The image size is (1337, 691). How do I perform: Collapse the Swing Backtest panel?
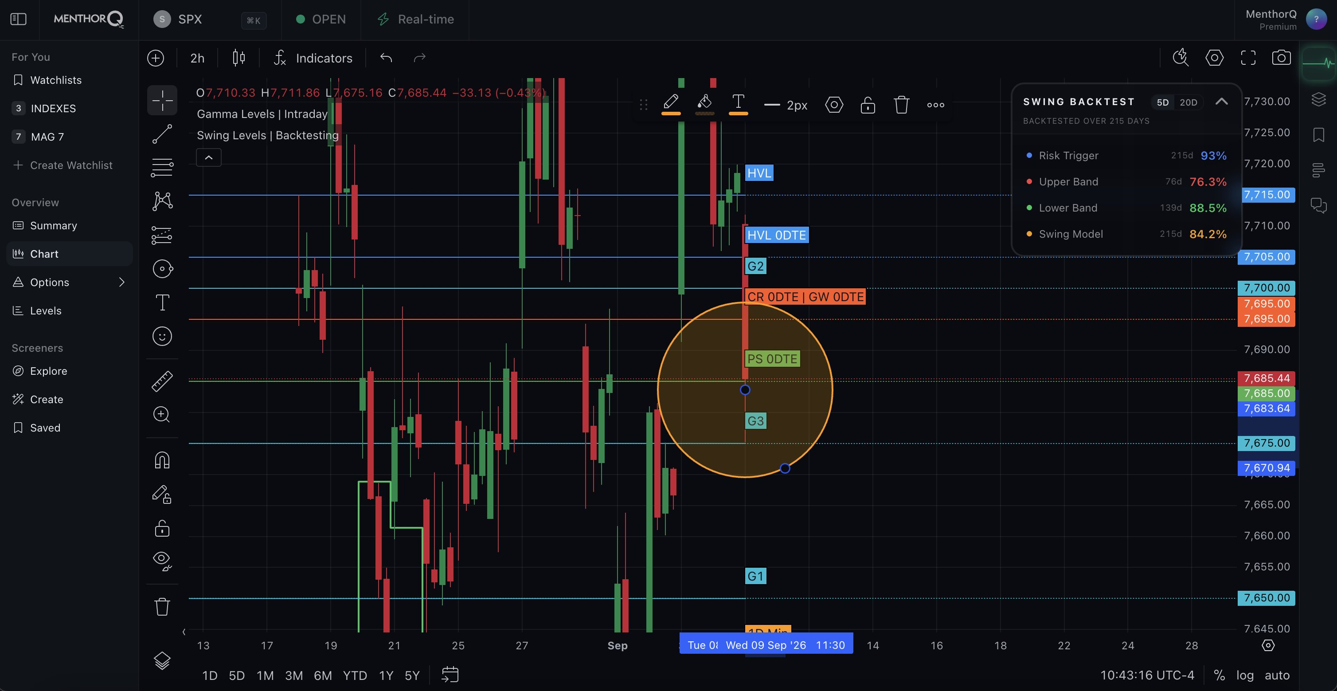pos(1221,102)
